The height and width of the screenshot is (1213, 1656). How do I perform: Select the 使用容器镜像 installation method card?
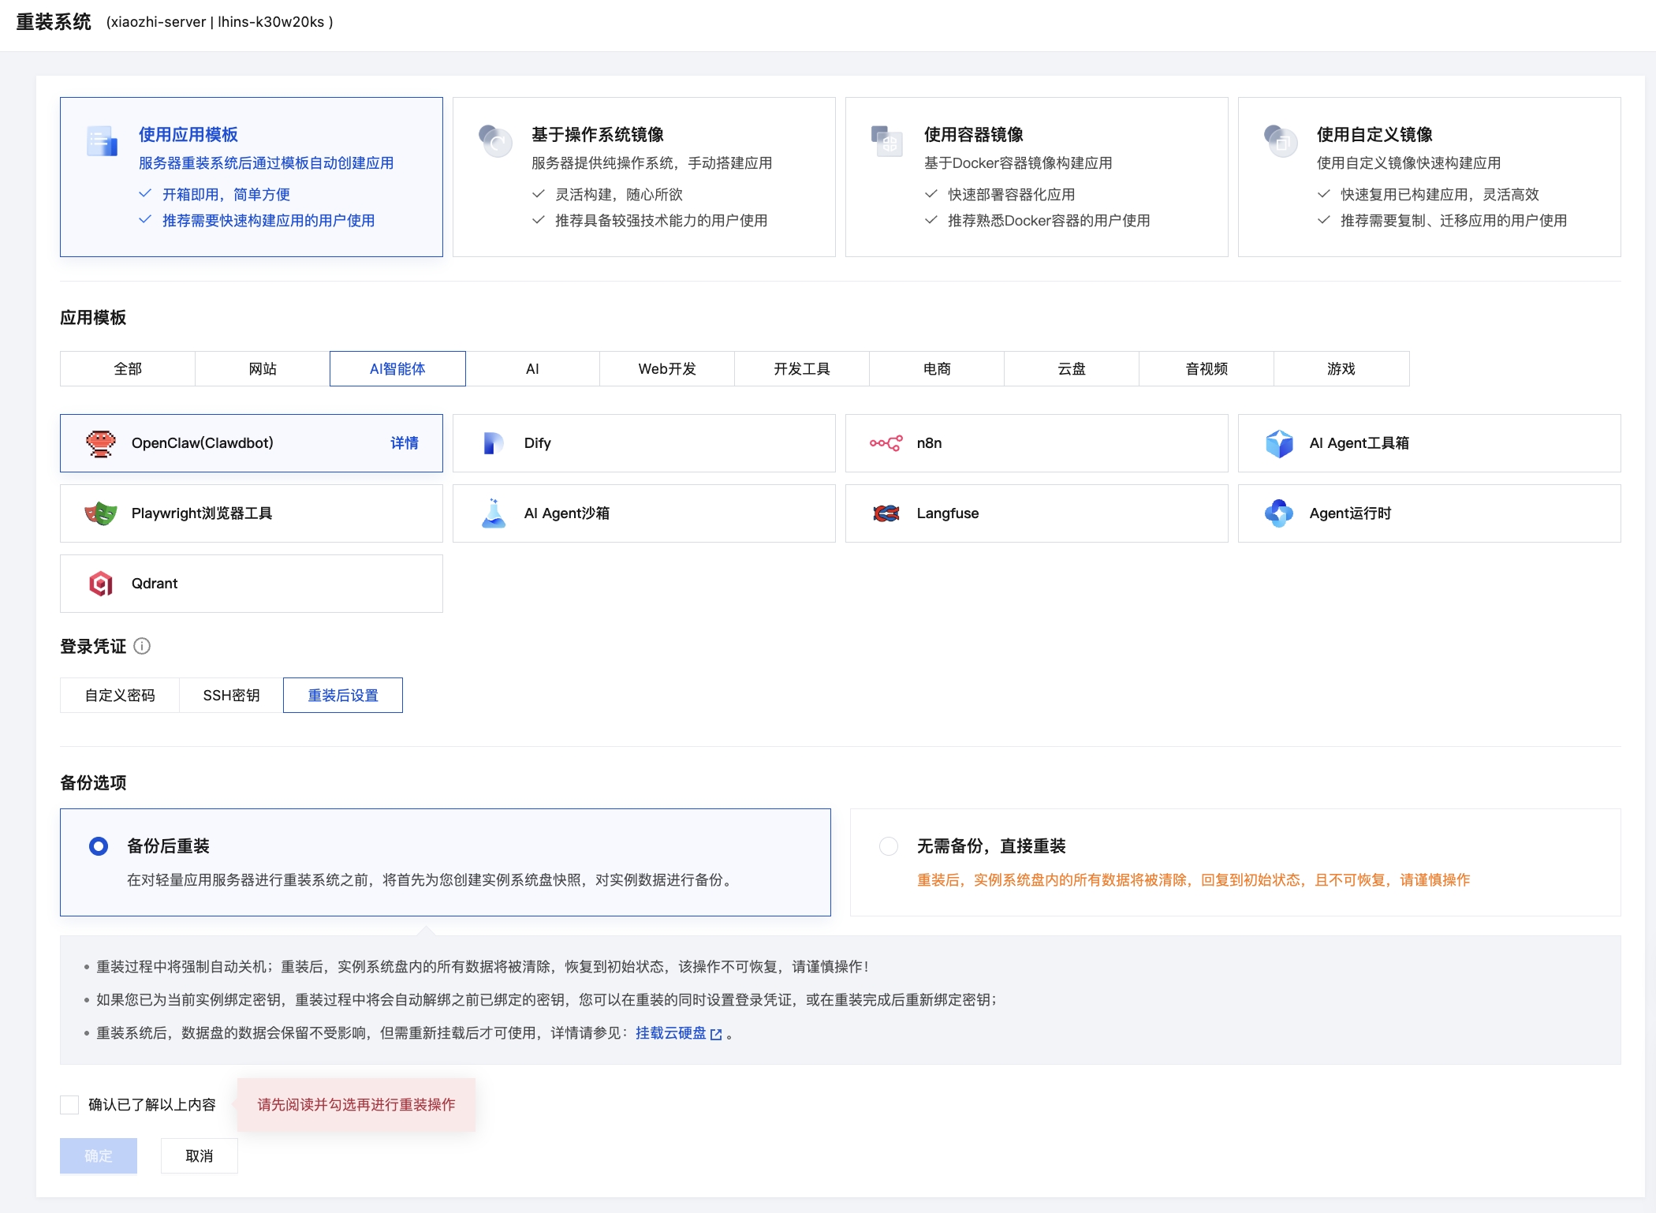[x=1036, y=177]
